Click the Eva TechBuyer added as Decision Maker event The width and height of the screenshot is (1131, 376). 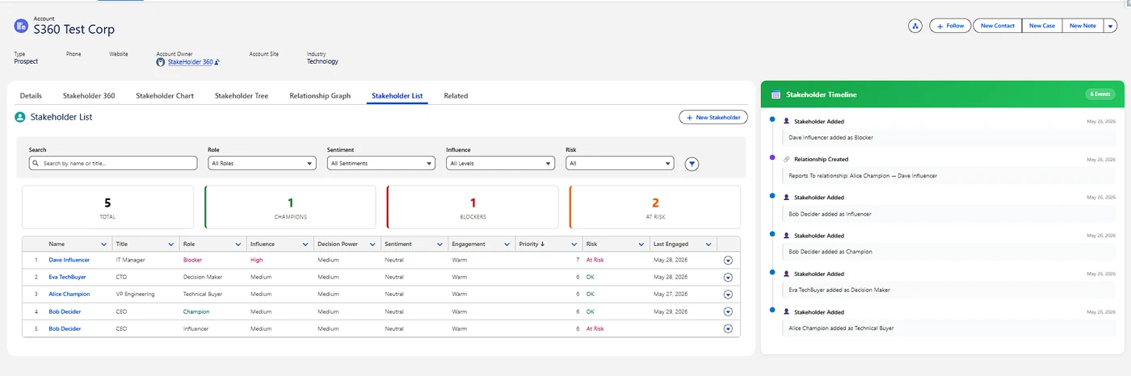coord(948,290)
